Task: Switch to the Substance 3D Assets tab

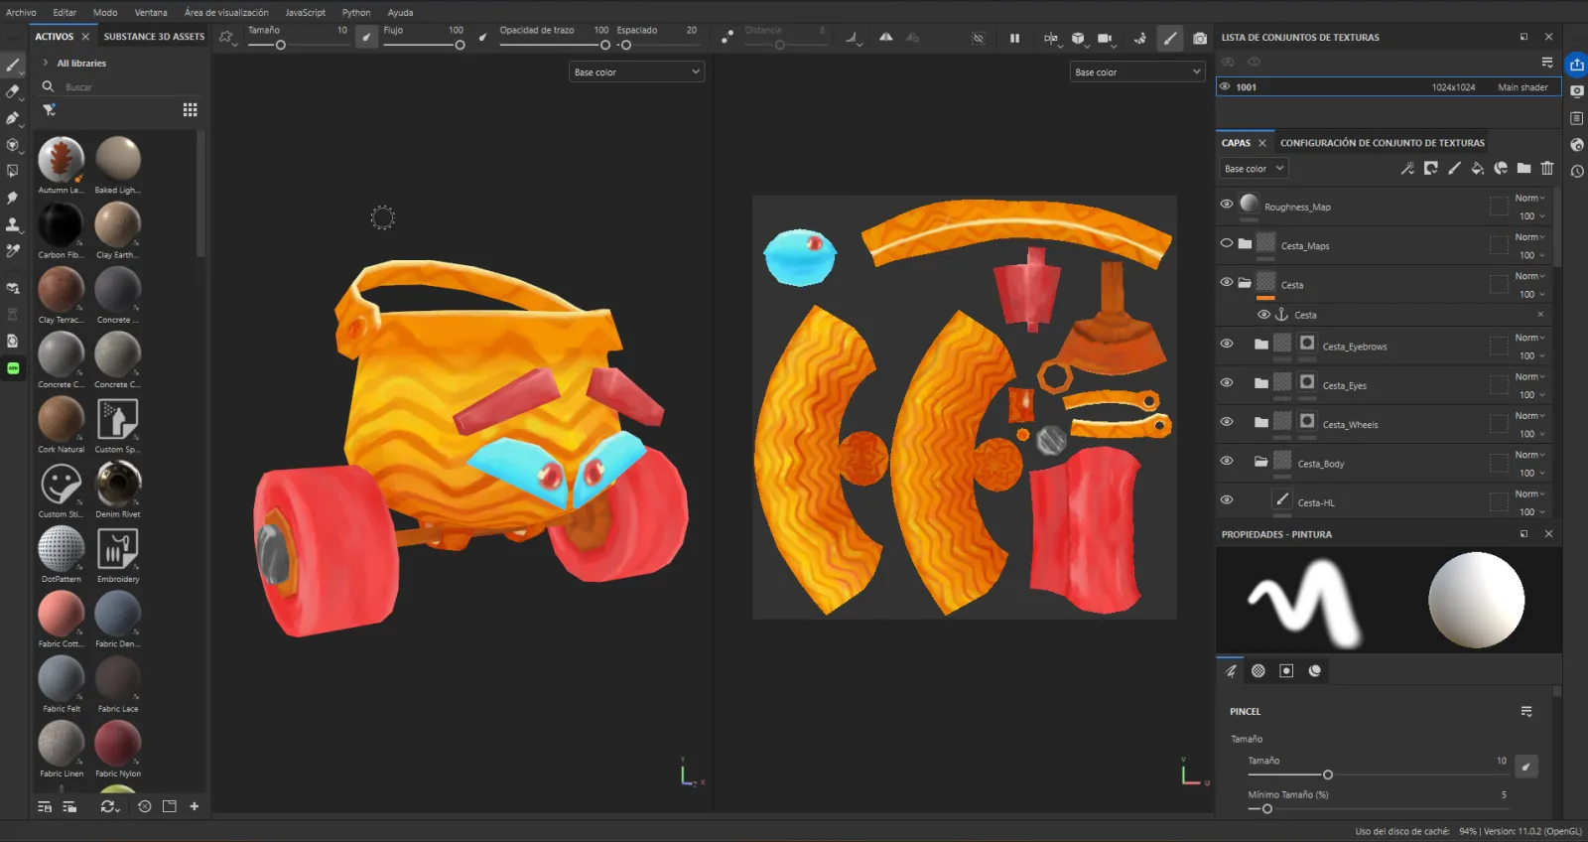Action: click(x=154, y=37)
